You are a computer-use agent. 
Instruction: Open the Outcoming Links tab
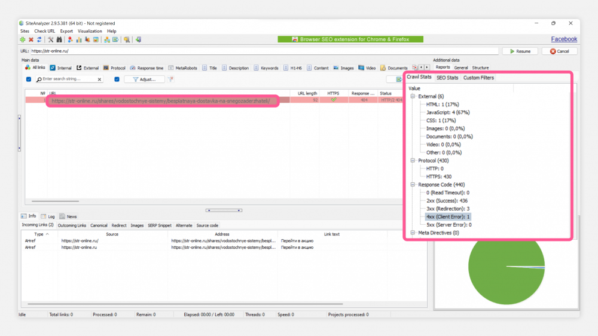click(x=72, y=225)
